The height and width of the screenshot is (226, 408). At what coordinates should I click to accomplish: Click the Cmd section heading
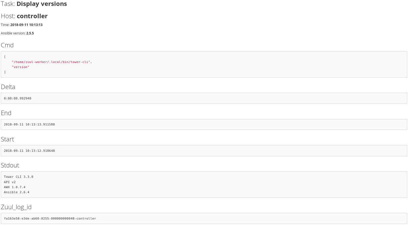(x=7, y=45)
